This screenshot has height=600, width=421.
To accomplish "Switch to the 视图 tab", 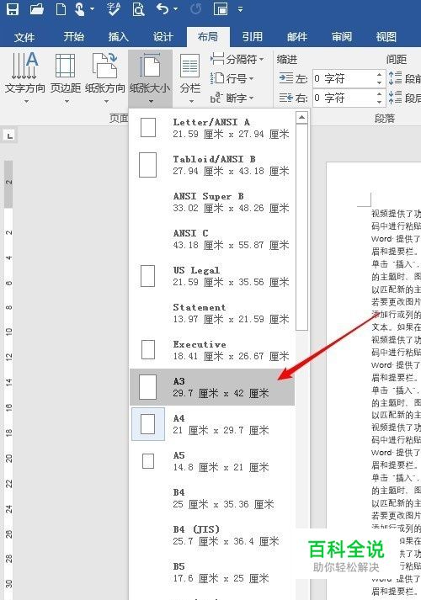I will pos(386,37).
